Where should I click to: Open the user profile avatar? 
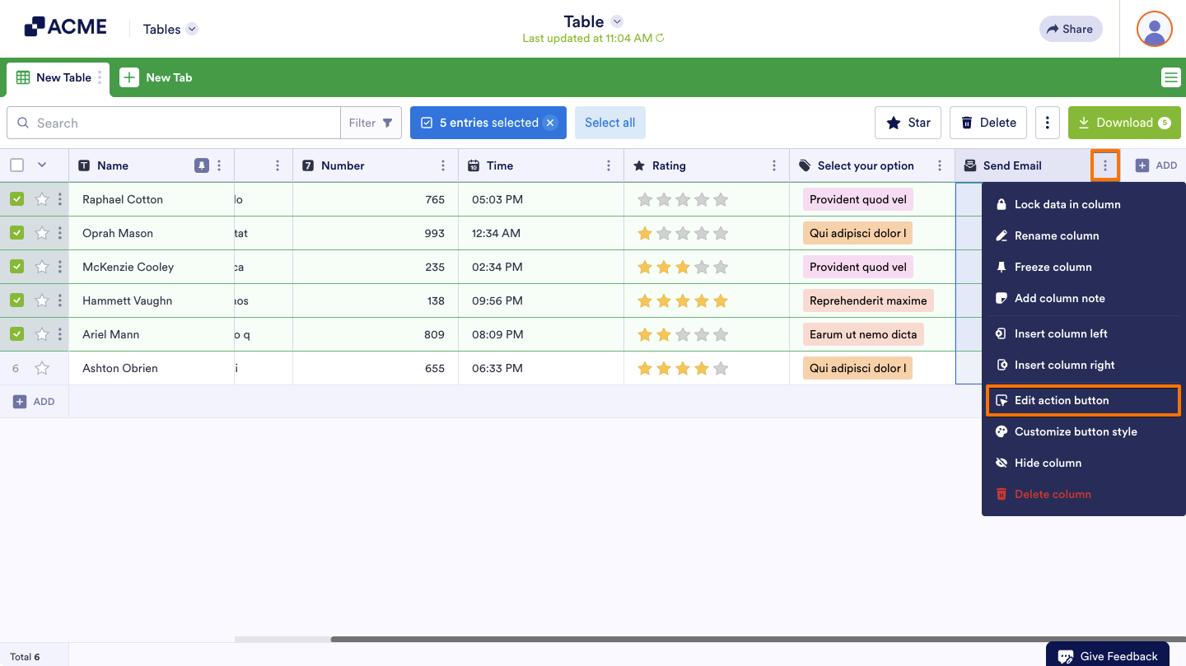click(1154, 29)
